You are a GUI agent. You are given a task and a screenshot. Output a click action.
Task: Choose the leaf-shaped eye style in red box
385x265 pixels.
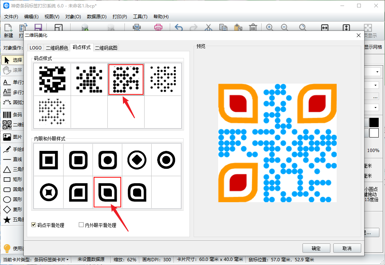point(107,192)
